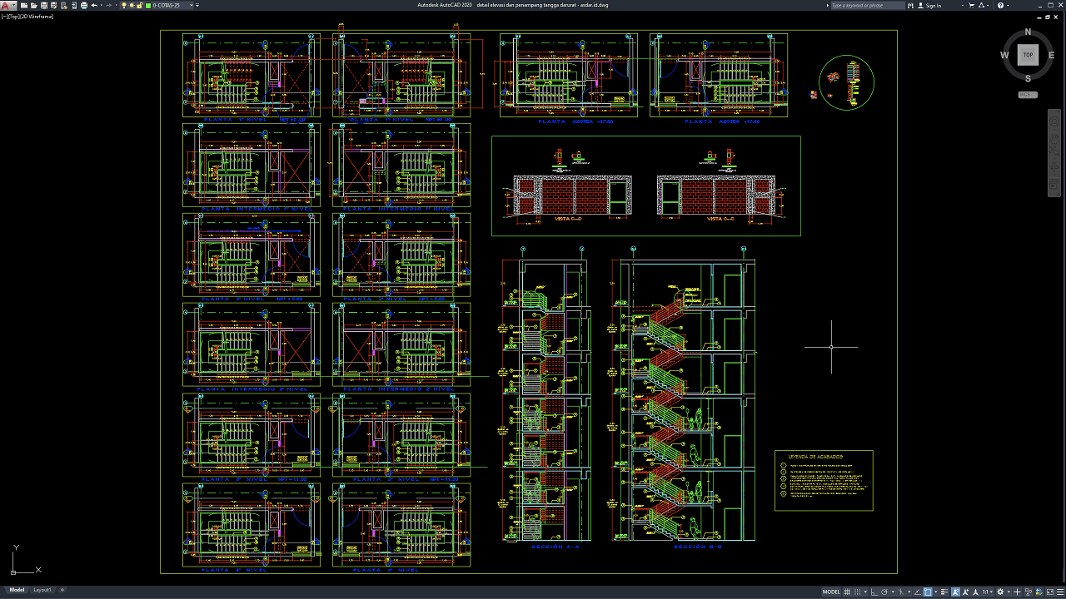Click the Plot (print) icon

(x=84, y=5)
